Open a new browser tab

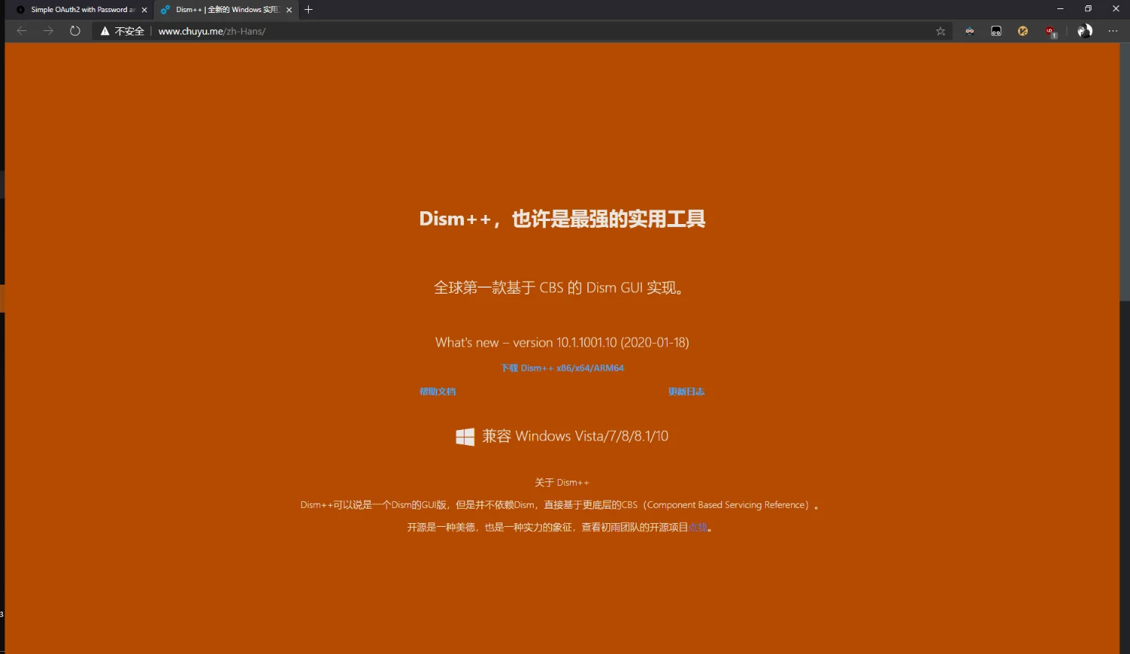click(308, 10)
